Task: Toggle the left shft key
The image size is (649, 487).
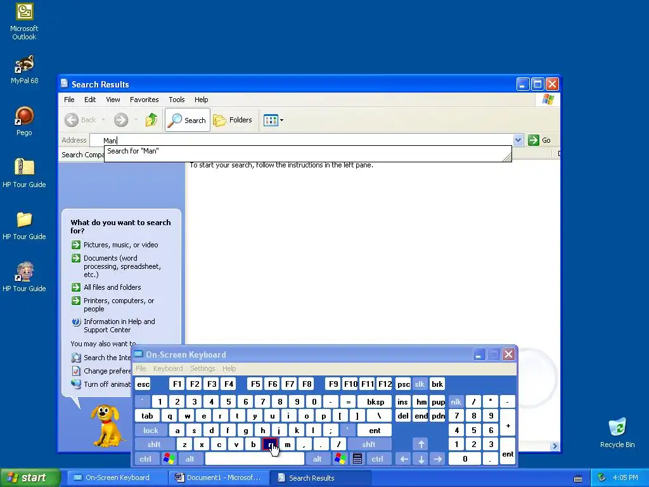Action: pyautogui.click(x=154, y=445)
